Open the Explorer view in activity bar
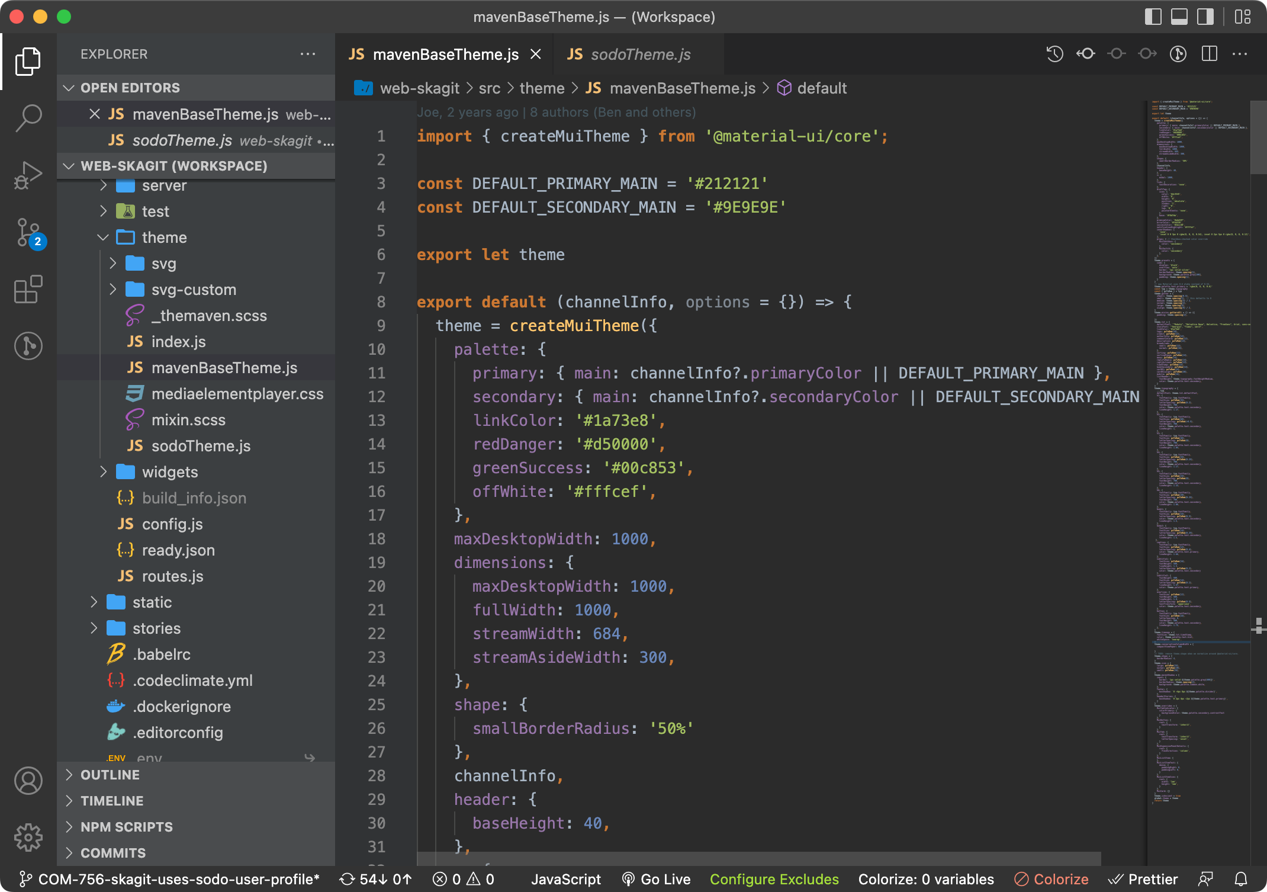Viewport: 1267px width, 892px height. 28,62
